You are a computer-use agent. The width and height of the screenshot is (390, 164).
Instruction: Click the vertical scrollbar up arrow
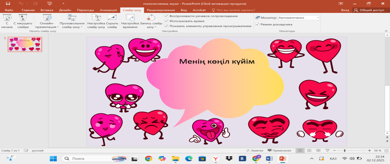tap(387, 35)
